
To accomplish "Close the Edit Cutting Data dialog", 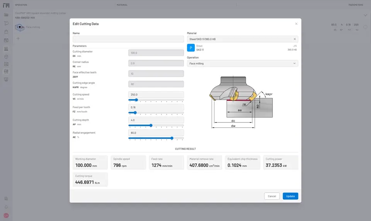I will click(x=296, y=24).
